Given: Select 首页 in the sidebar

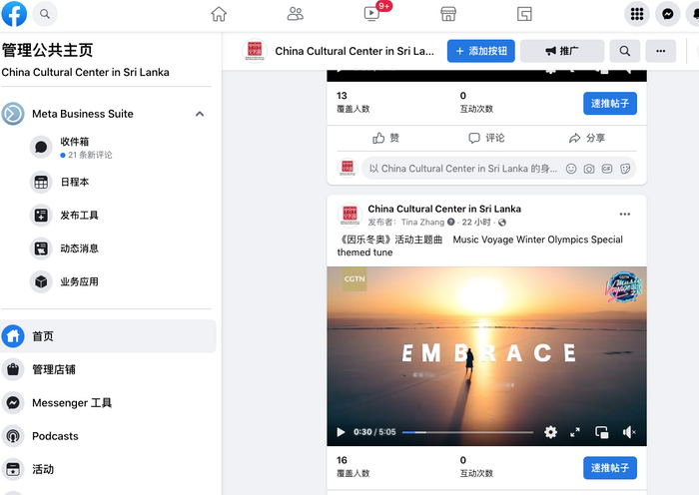Looking at the screenshot, I should pos(108,336).
